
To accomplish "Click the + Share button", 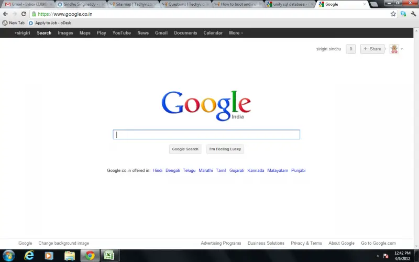I will tap(372, 49).
